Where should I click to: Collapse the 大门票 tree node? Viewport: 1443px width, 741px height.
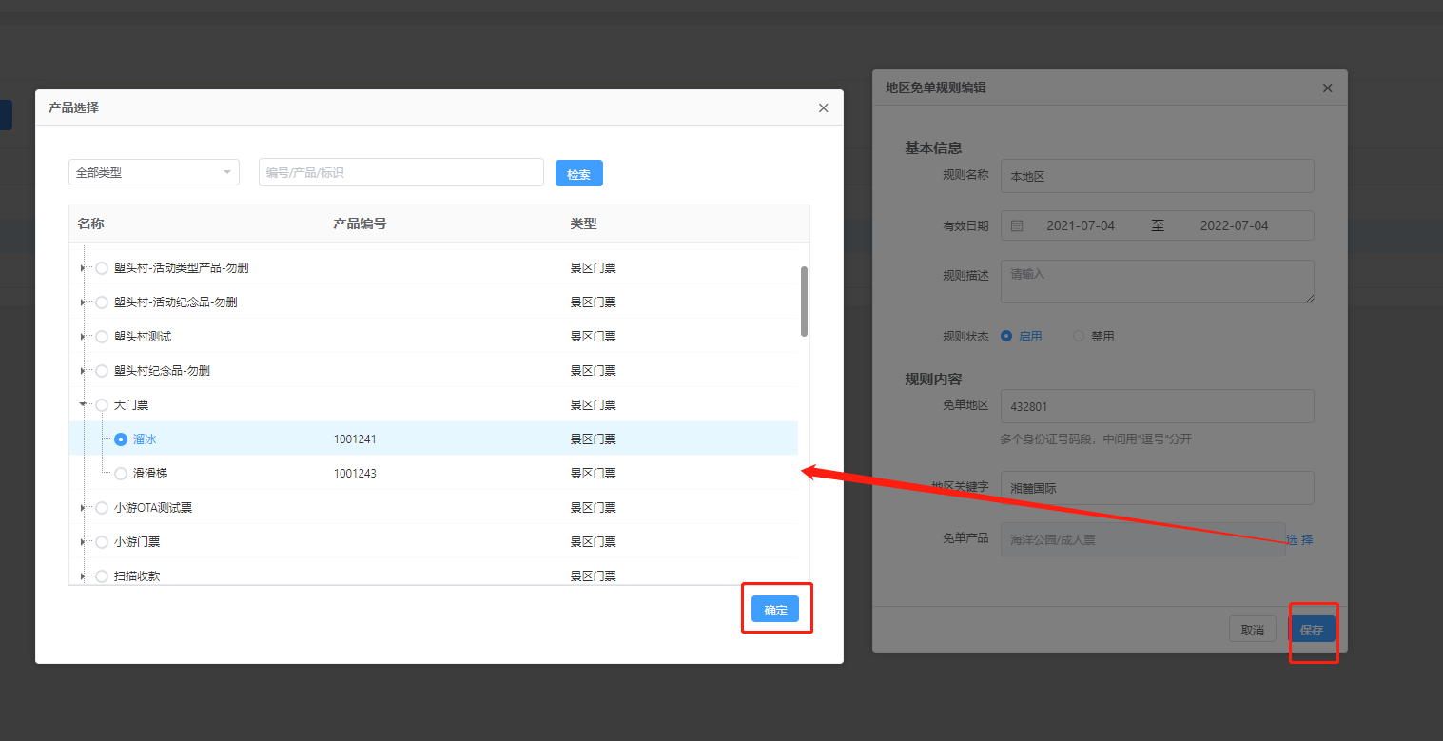click(x=82, y=404)
